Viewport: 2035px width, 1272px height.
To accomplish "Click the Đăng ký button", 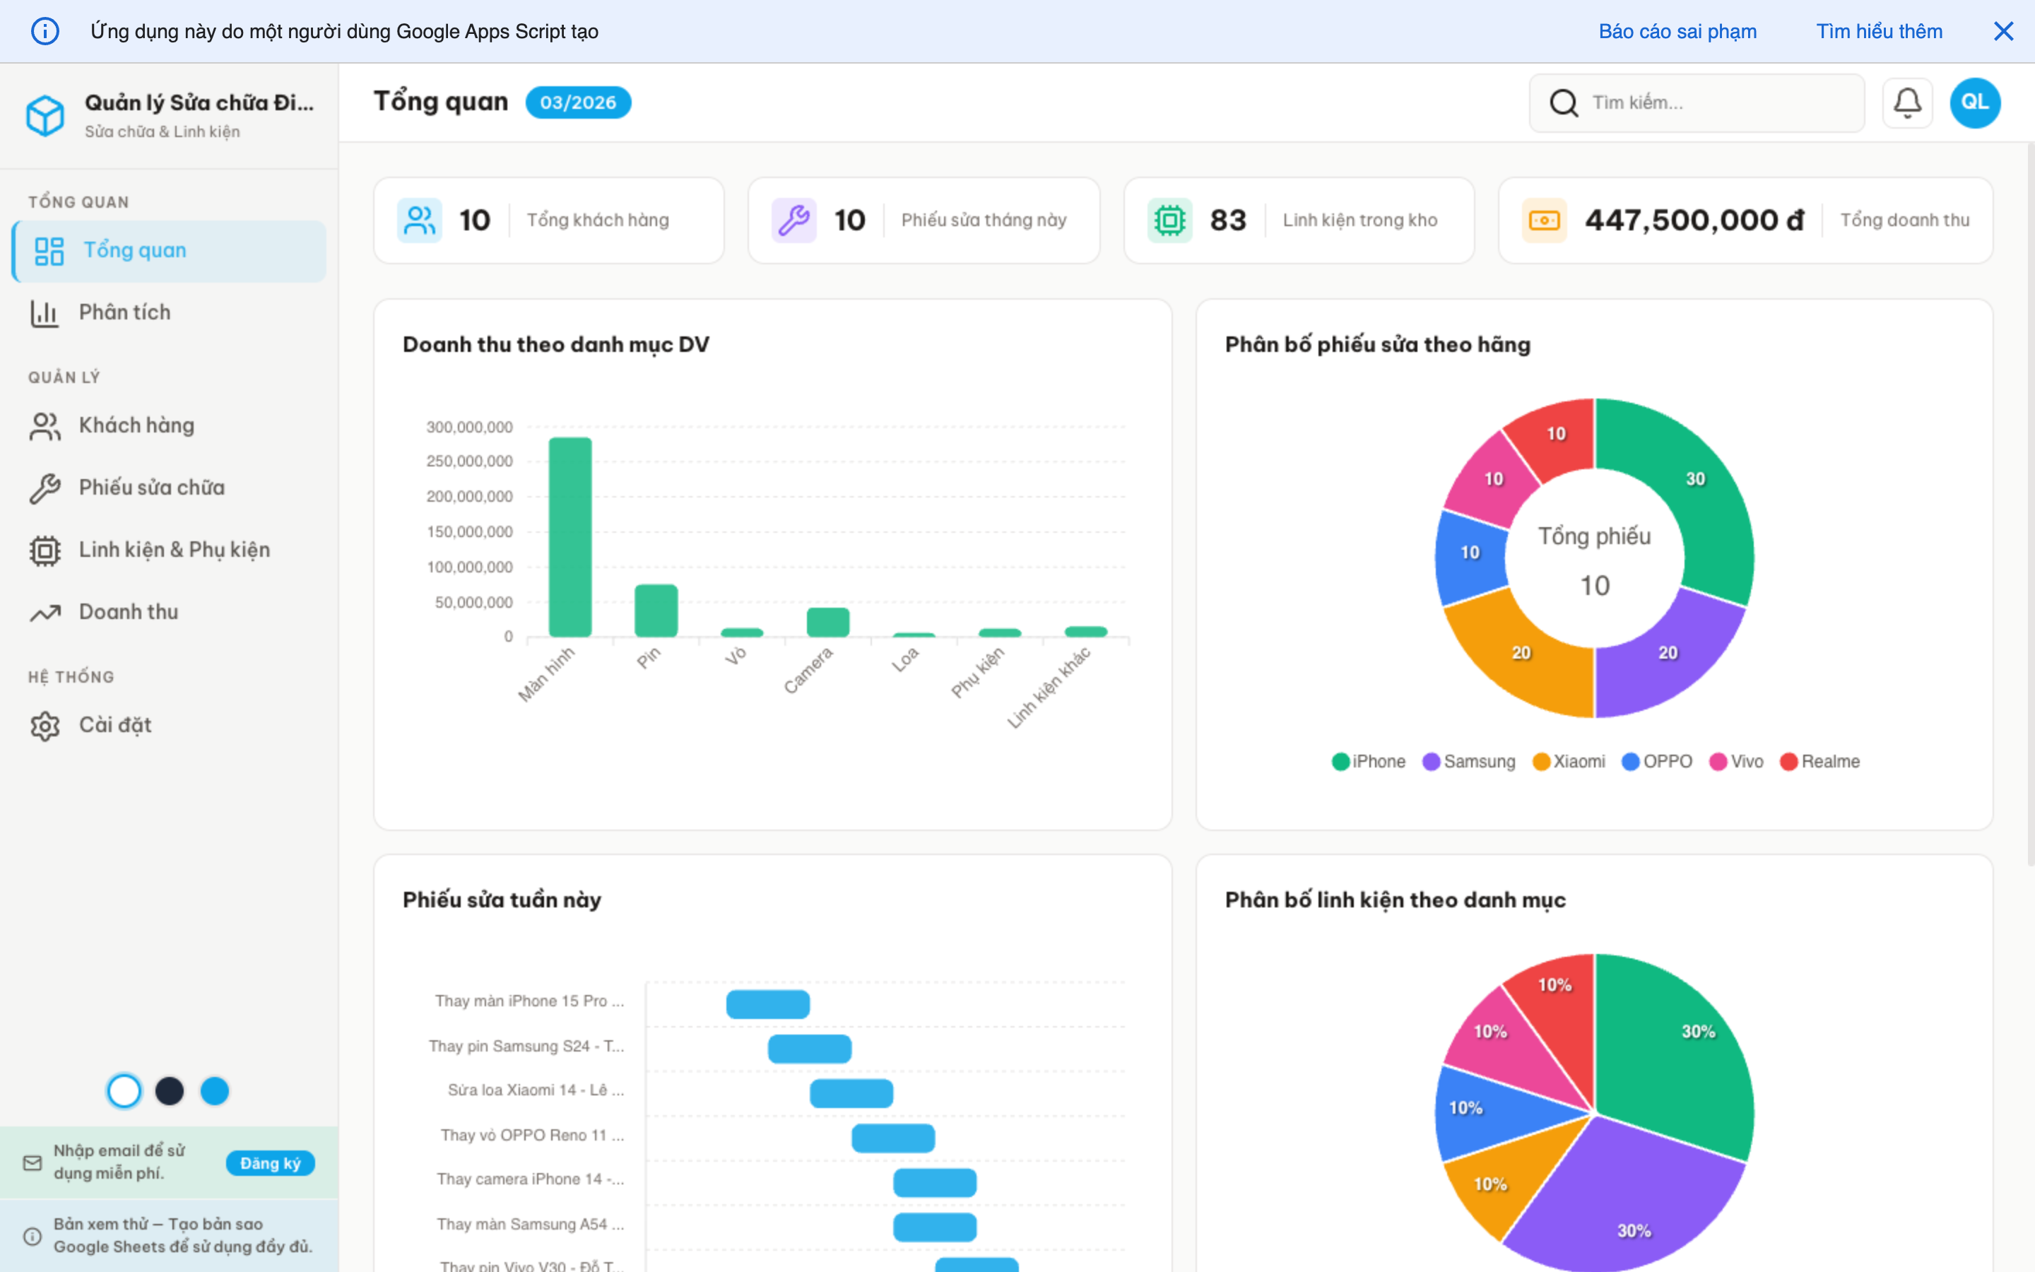I will pyautogui.click(x=270, y=1162).
